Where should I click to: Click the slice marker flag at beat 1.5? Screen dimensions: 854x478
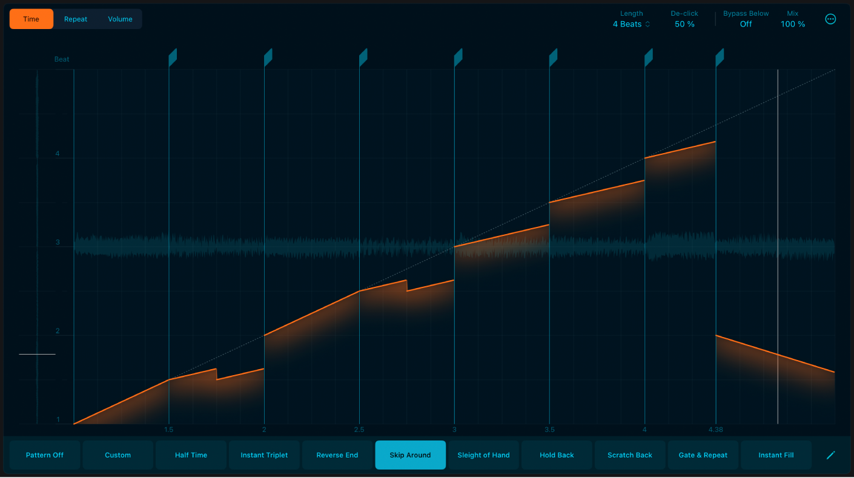[x=173, y=56]
